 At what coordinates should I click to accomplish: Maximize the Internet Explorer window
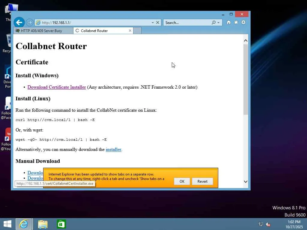231,14
